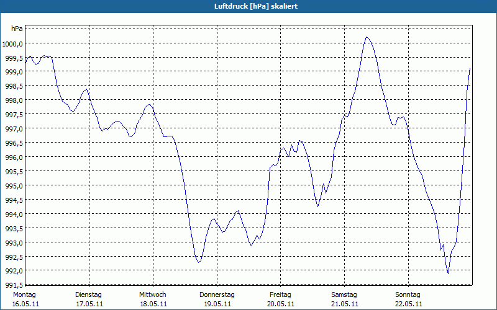Viewport: 497px width, 310px height.
Task: Click the 995,0 axis value
Action: pos(15,185)
